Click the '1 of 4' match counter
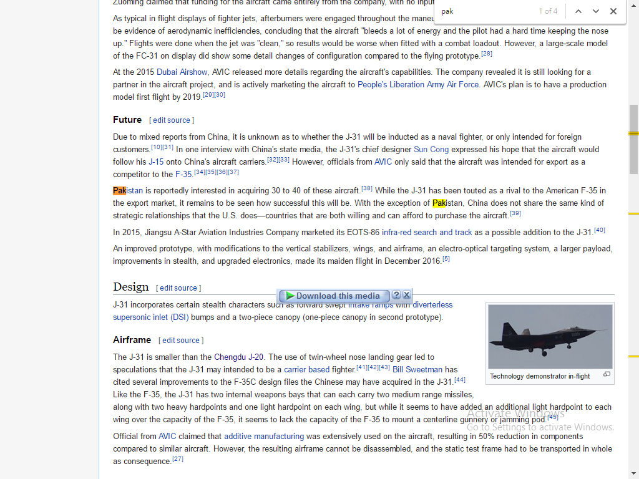This screenshot has height=479, width=639. click(548, 11)
